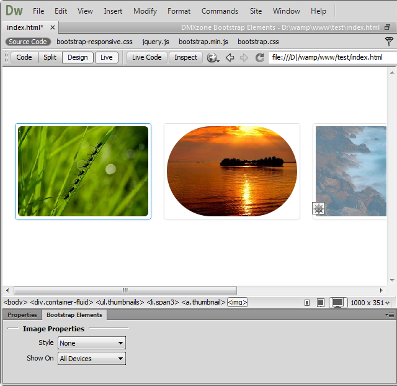Click the Forward arrow navigation icon

coord(244,57)
